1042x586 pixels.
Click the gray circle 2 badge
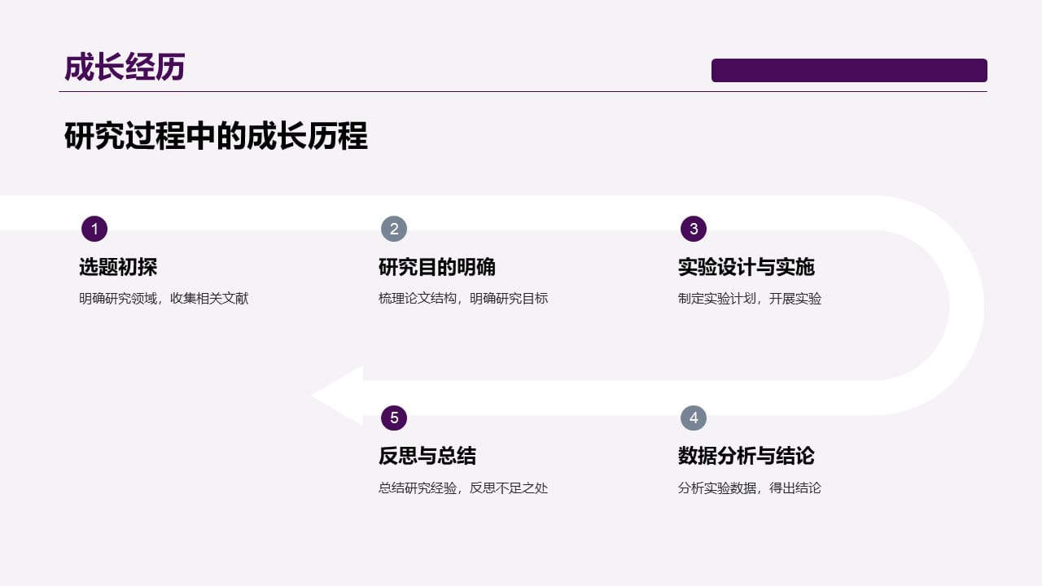(x=394, y=229)
